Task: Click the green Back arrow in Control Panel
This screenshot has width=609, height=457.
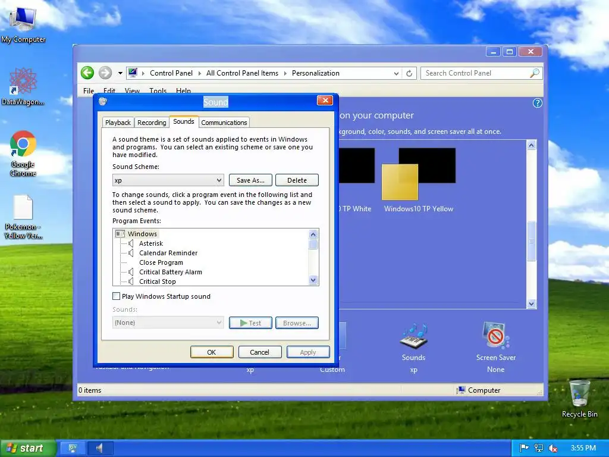Action: [x=87, y=73]
